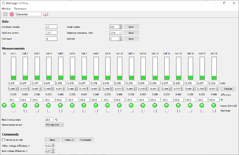This screenshot has height=155, width=239.
Task: Click the Cell 1 green input indicator
Action: [x=13, y=105]
